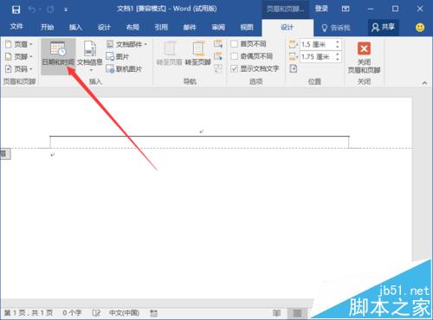Click the insert alignment tab icon

[x=294, y=68]
